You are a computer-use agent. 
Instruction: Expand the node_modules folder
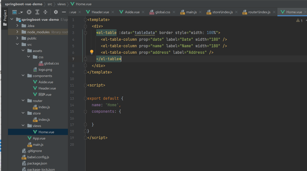pos(17,32)
